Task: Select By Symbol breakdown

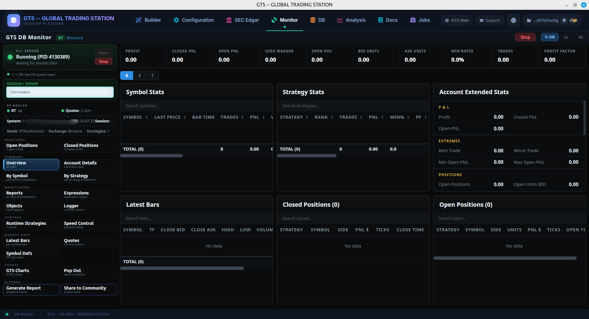Action: (x=31, y=177)
